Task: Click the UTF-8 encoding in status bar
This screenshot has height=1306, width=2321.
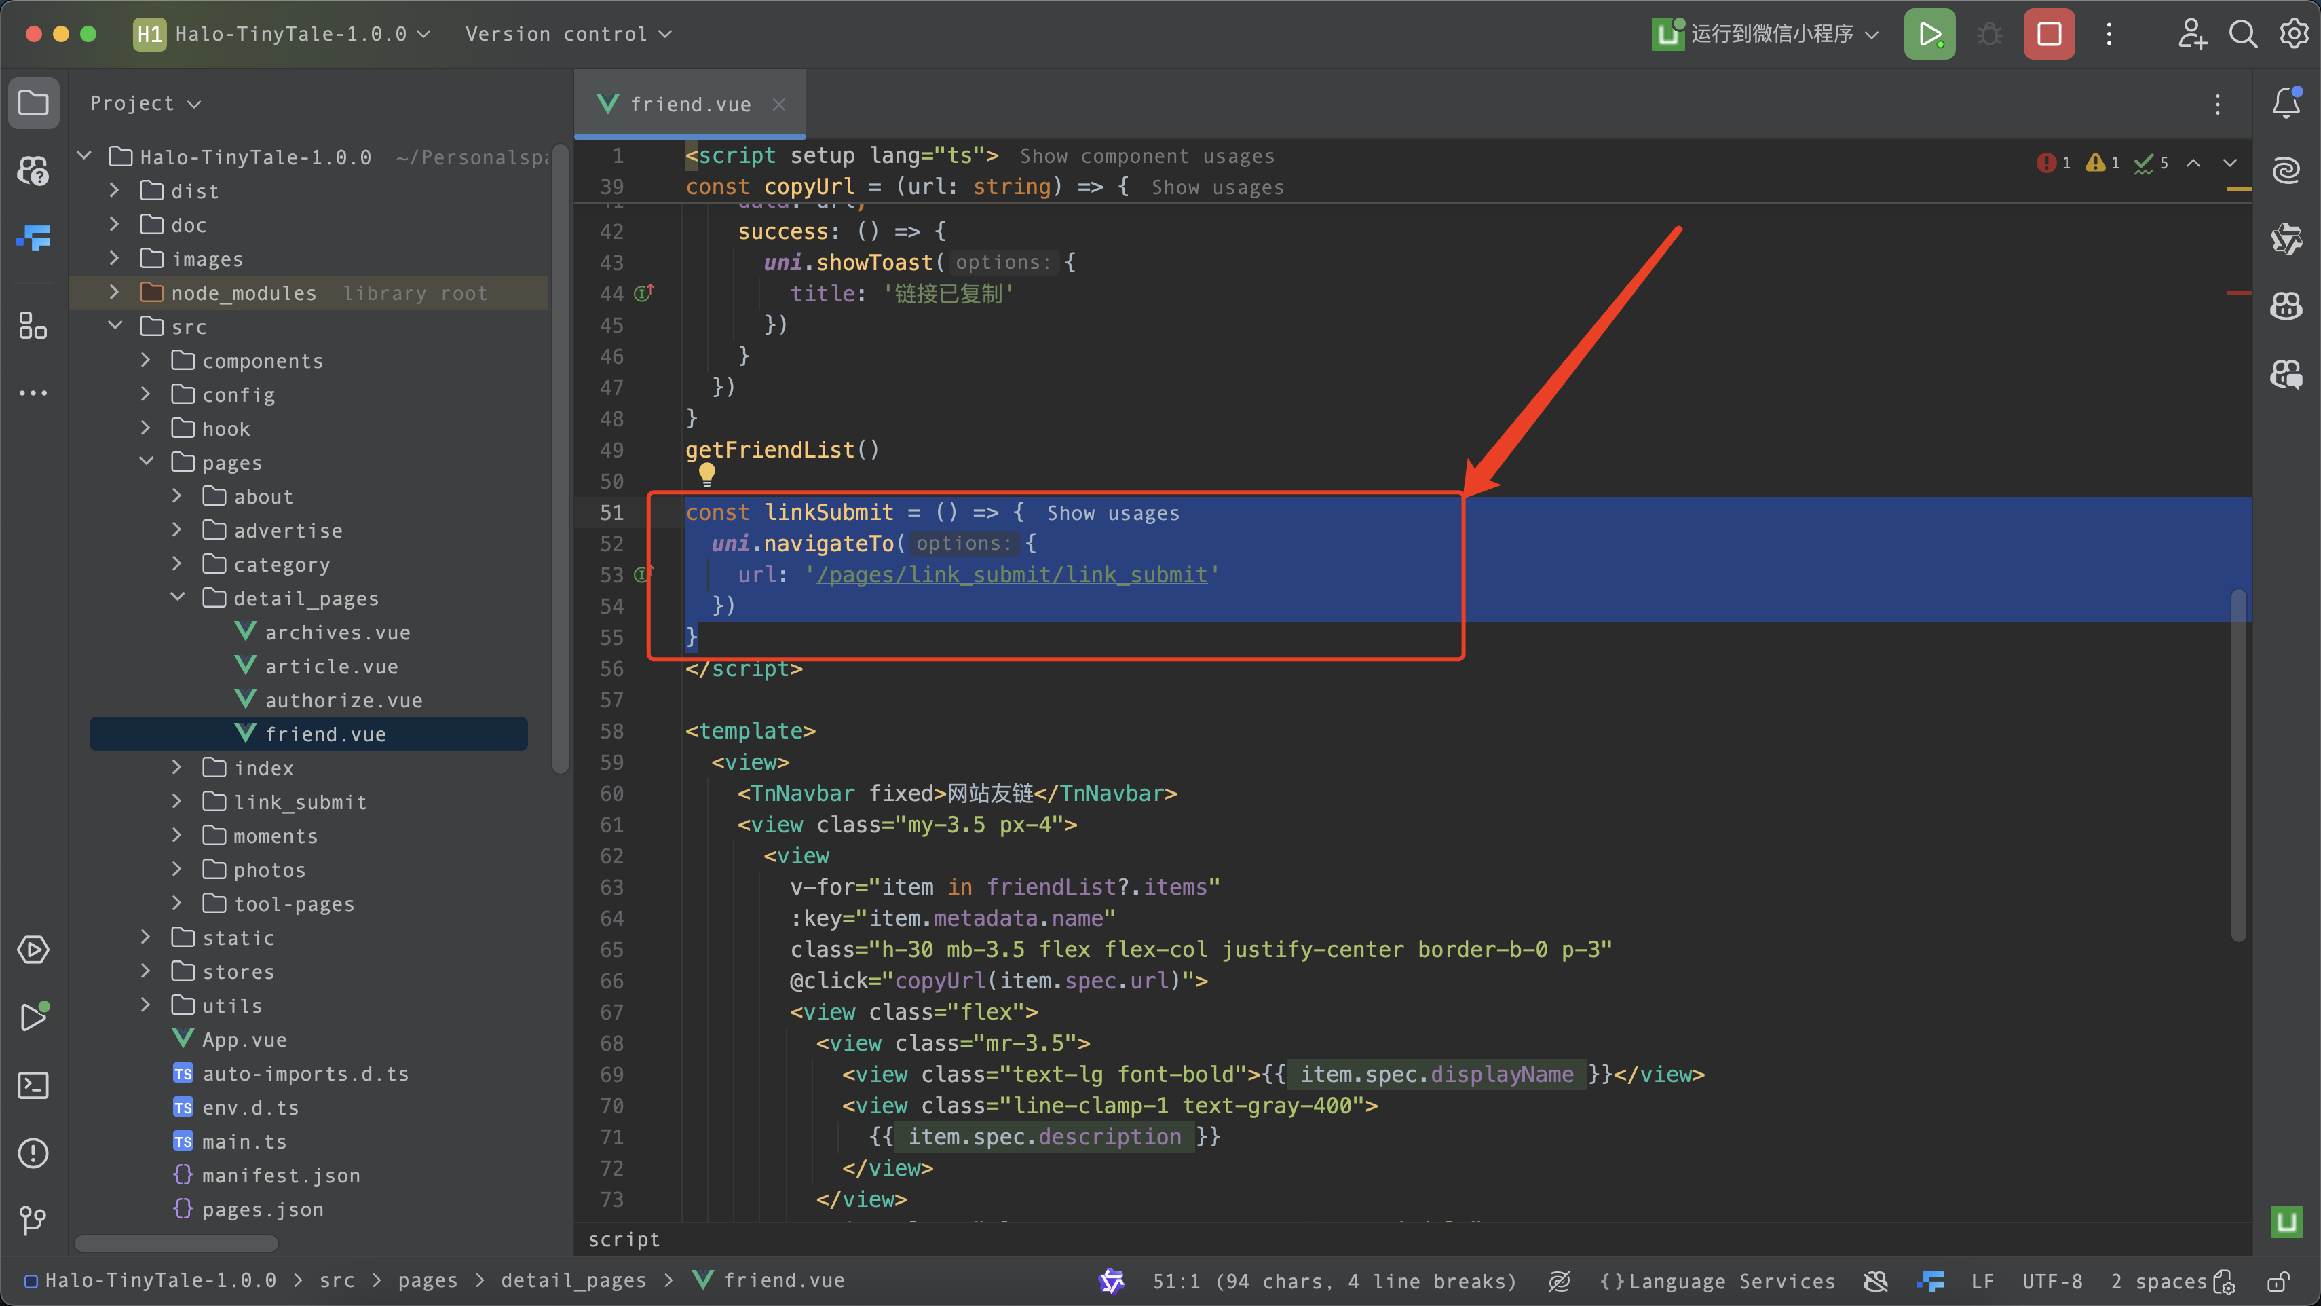Action: point(2052,1281)
